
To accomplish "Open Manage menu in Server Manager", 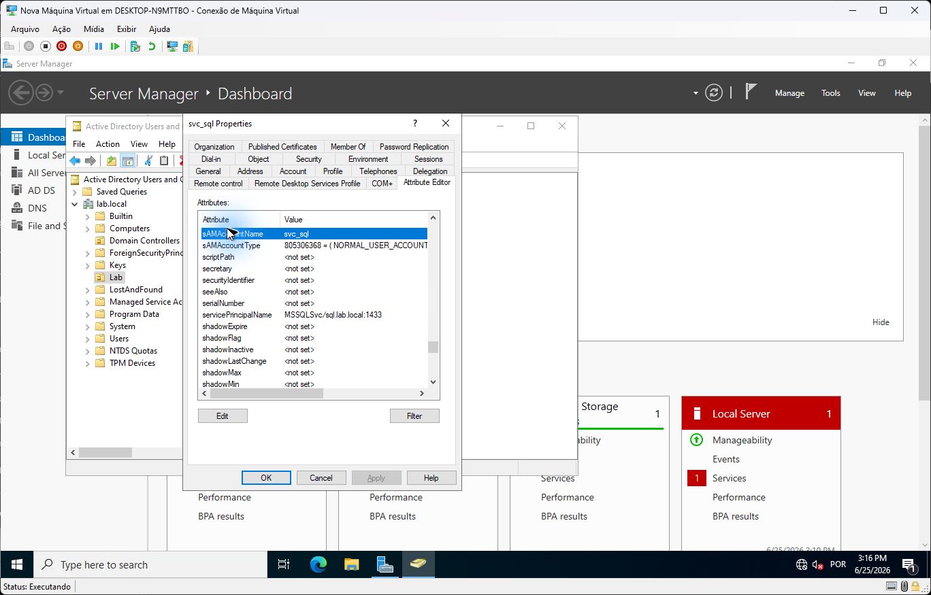I will pyautogui.click(x=789, y=93).
